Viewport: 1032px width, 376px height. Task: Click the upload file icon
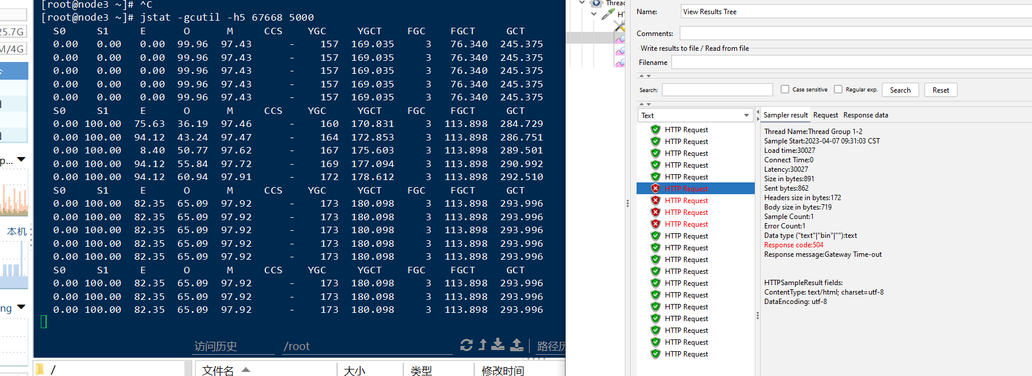pyautogui.click(x=517, y=345)
